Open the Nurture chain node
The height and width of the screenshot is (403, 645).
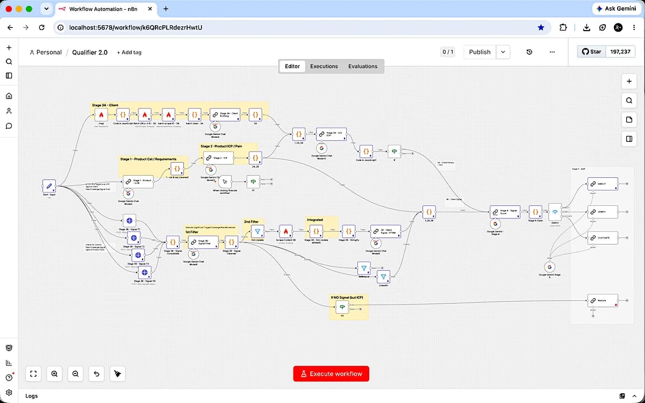[603, 301]
